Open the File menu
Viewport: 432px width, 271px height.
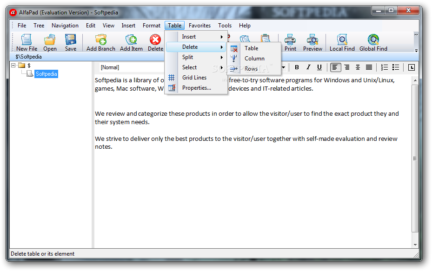point(22,26)
